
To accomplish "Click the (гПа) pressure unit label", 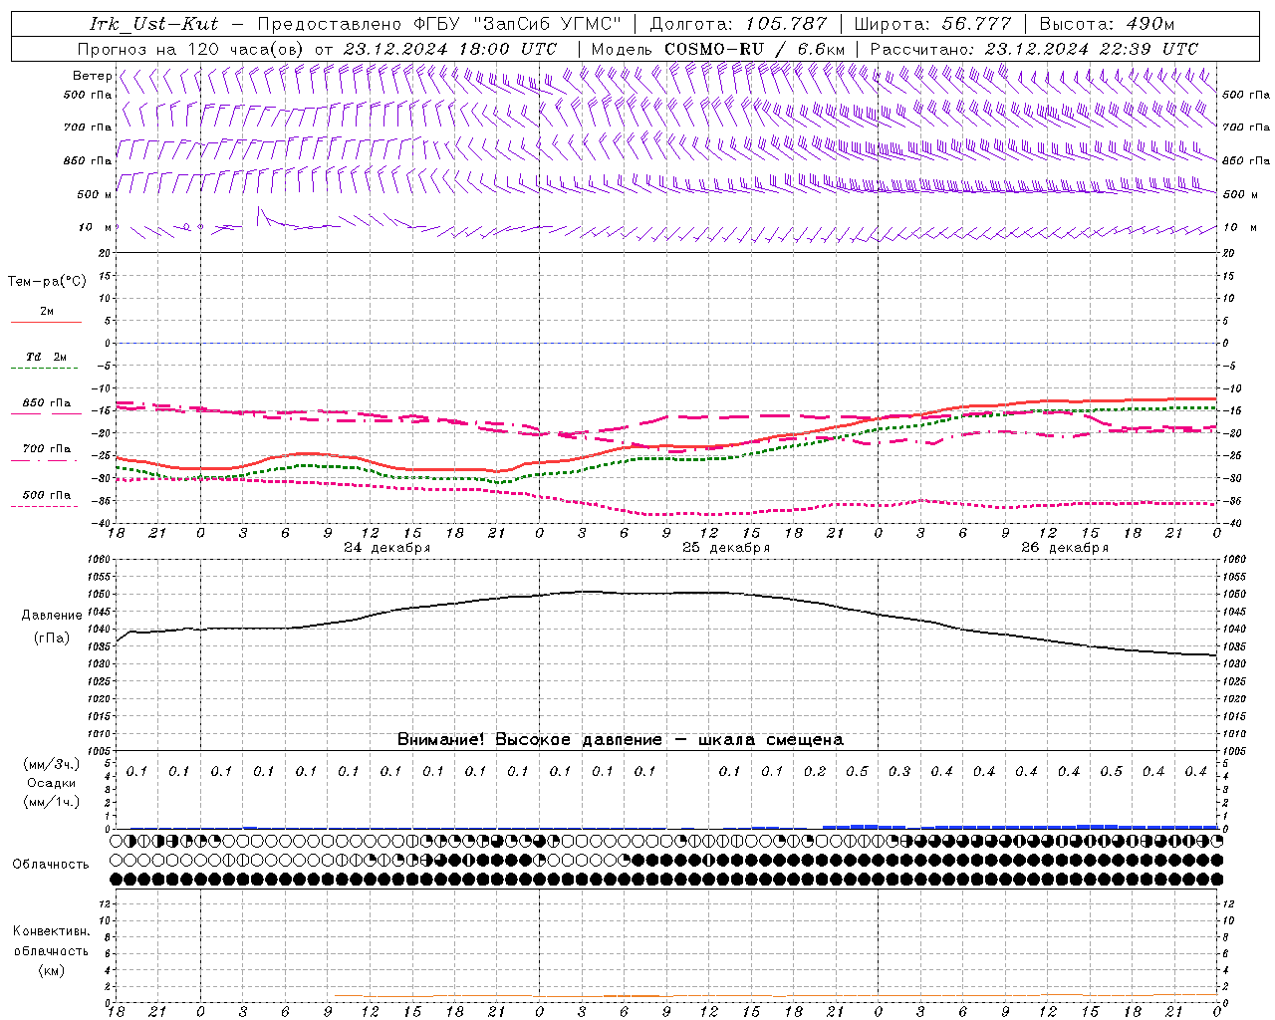I will click(52, 638).
